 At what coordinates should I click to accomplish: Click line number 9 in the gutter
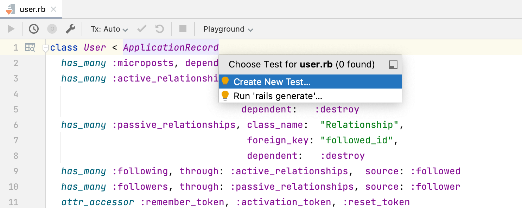[16, 171]
